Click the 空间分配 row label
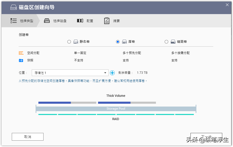Screen dimensions: 233x147 coord(33,53)
